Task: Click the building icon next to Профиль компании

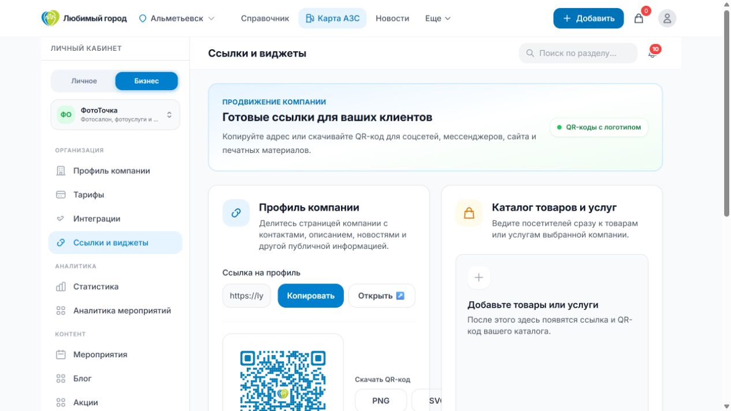Action: pyautogui.click(x=61, y=171)
